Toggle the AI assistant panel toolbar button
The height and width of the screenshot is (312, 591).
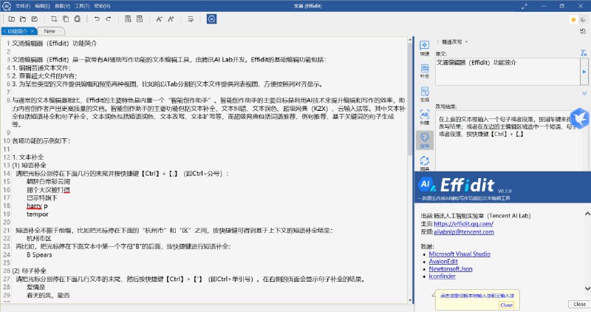tap(211, 18)
